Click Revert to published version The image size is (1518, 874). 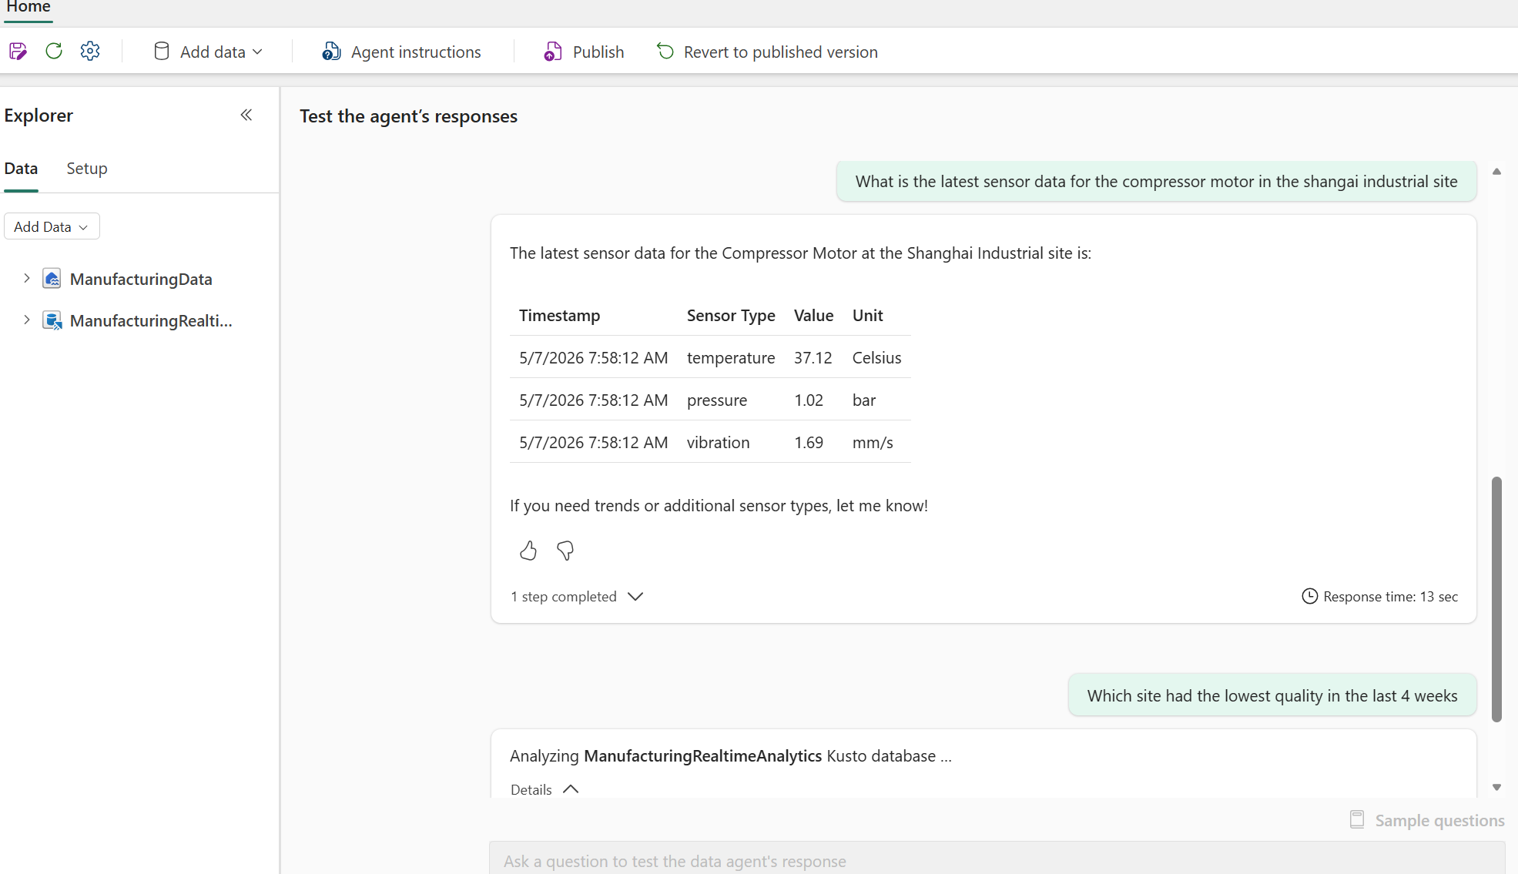pyautogui.click(x=767, y=52)
